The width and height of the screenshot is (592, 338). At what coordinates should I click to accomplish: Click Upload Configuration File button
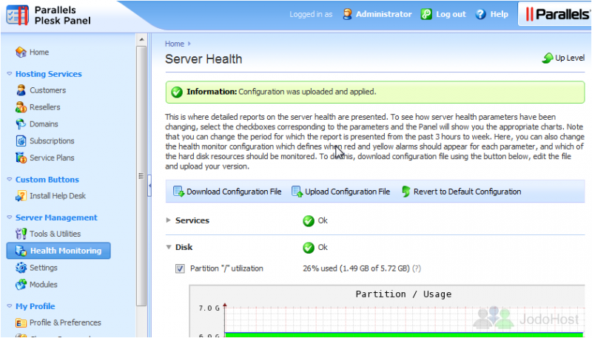click(341, 192)
